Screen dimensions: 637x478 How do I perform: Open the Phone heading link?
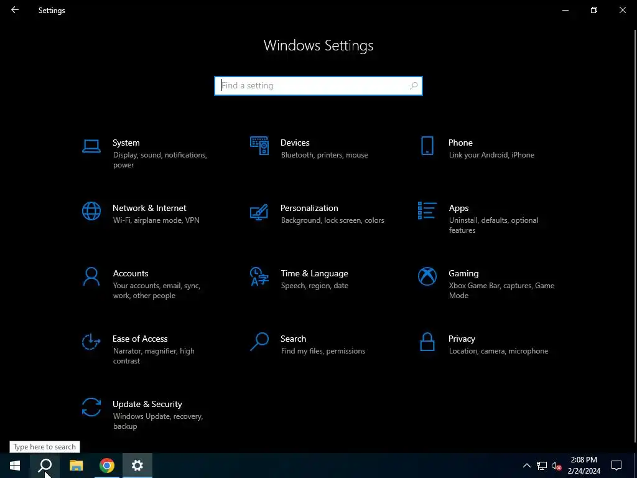tap(460, 143)
